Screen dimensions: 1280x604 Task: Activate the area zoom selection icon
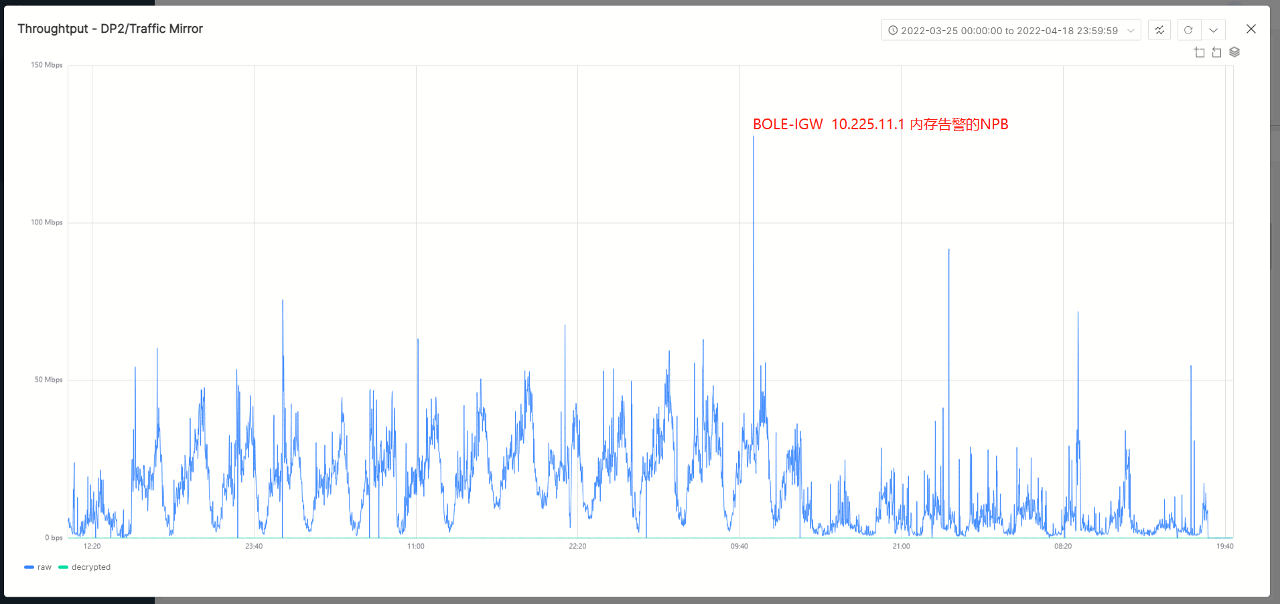(x=1199, y=52)
